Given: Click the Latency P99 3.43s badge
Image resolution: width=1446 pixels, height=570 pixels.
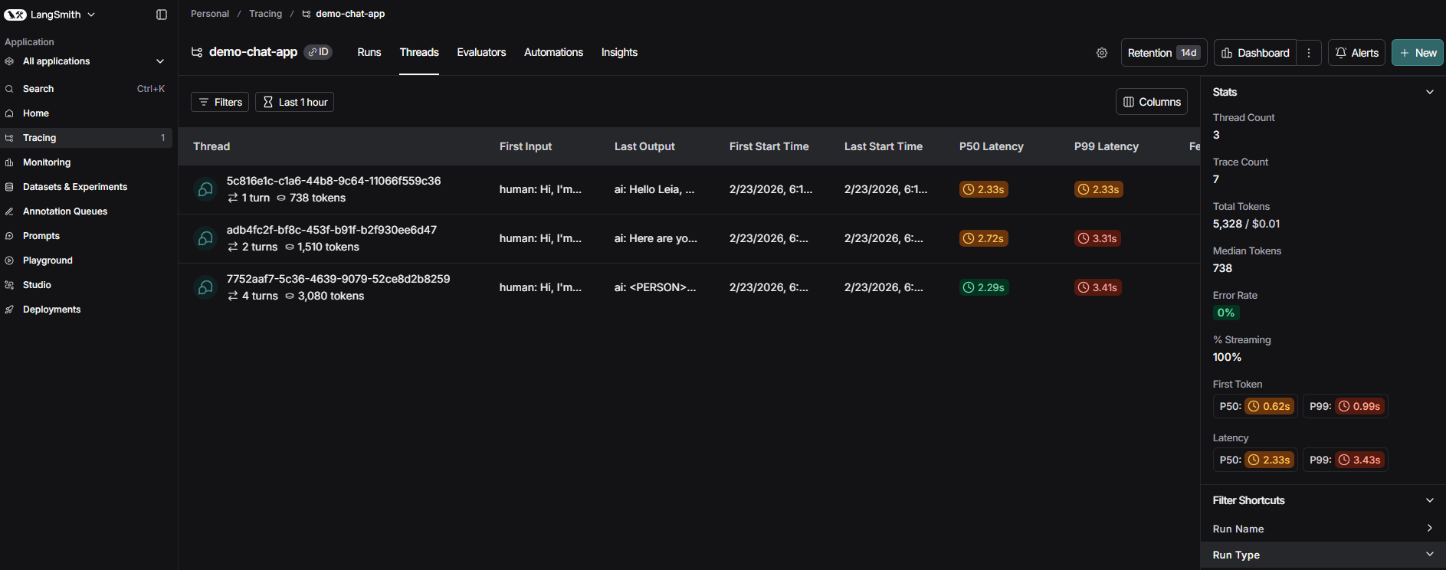Looking at the screenshot, I should pyautogui.click(x=1360, y=460).
